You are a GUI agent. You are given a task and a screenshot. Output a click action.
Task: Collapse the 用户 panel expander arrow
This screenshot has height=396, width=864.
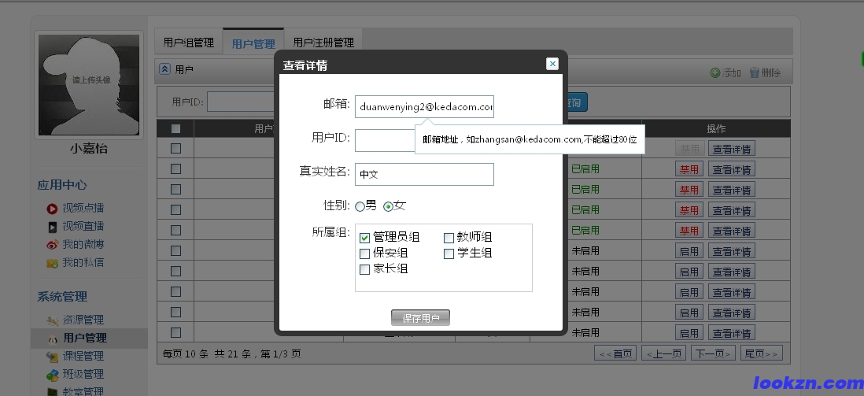click(165, 69)
